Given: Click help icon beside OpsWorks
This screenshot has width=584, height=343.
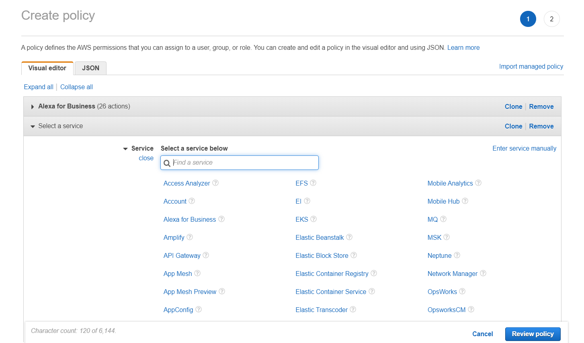Looking at the screenshot, I should (x=462, y=291).
